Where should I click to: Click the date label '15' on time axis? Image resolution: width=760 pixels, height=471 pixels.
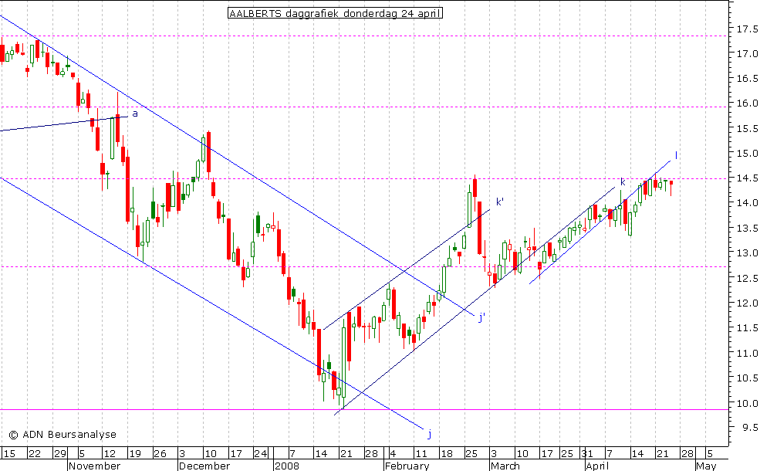point(9,453)
